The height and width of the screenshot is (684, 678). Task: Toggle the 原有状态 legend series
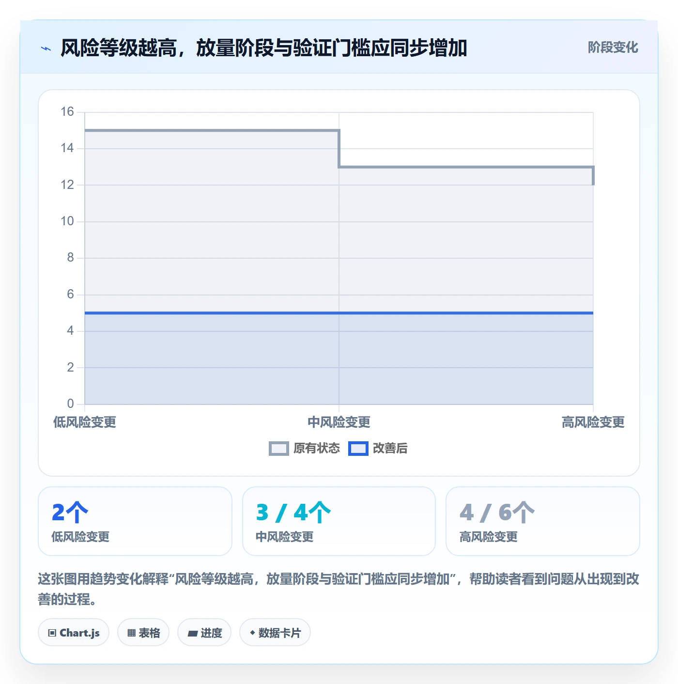[x=305, y=449]
